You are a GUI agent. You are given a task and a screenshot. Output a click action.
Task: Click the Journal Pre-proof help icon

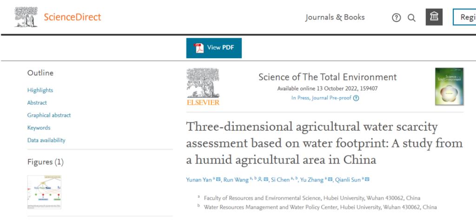356,98
